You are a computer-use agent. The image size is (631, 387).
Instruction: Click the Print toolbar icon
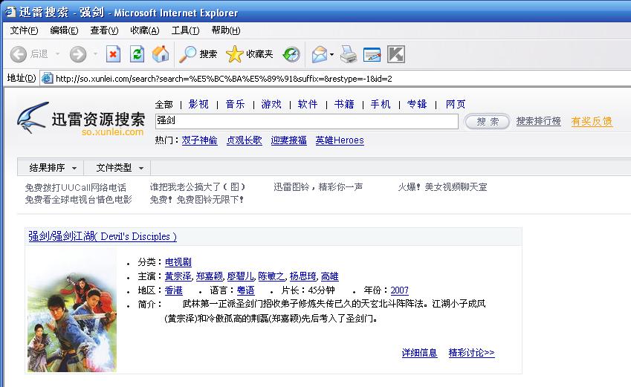coord(348,53)
